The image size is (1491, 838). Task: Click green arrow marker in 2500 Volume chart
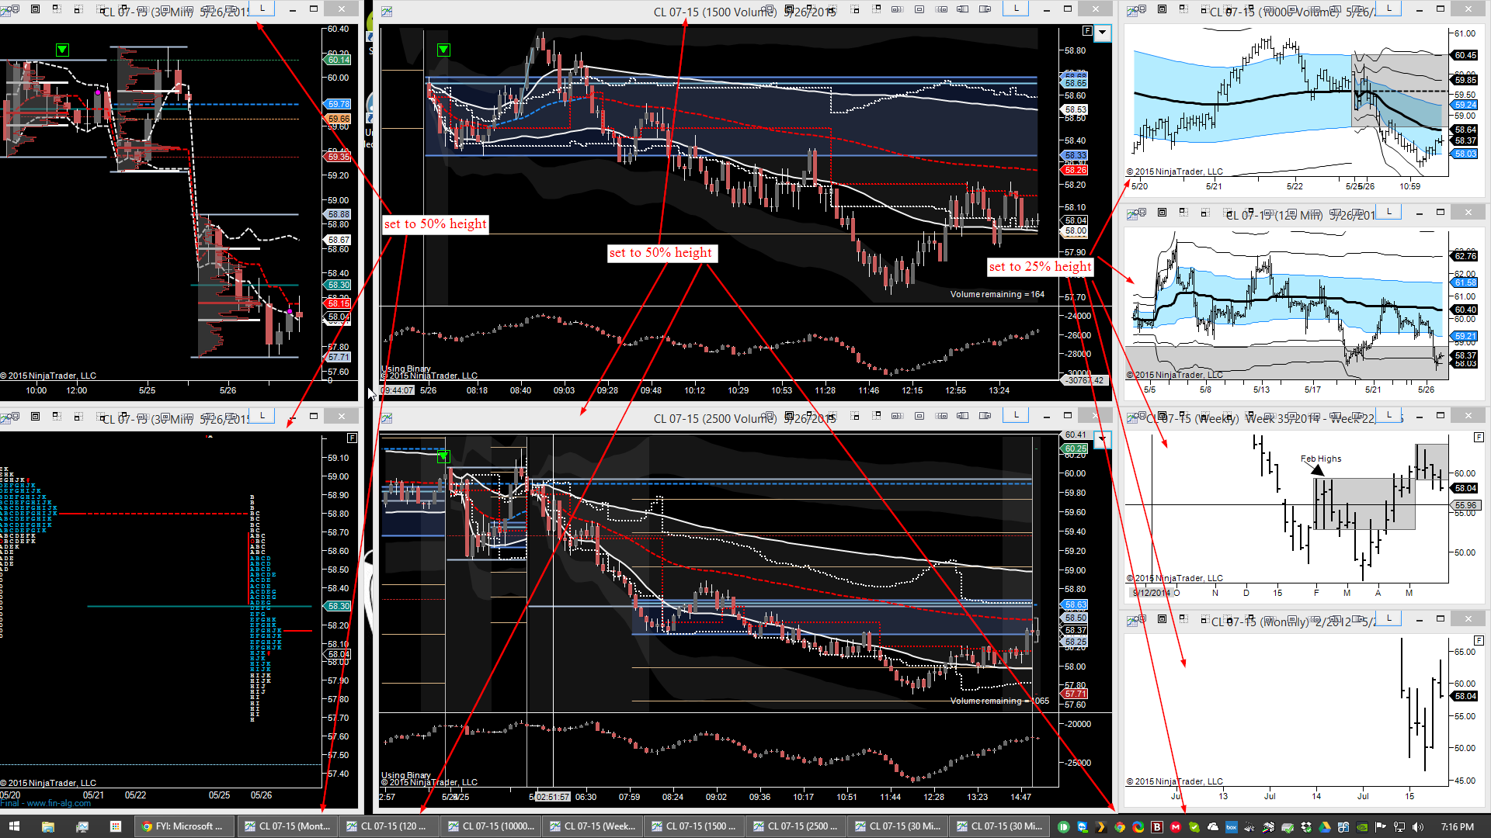[x=443, y=456]
